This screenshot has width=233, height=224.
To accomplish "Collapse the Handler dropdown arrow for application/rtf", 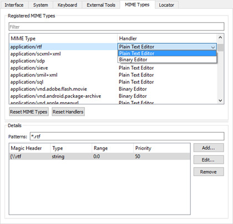I will [213, 47].
